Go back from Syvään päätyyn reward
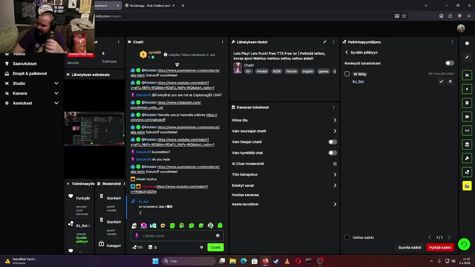 [347, 52]
